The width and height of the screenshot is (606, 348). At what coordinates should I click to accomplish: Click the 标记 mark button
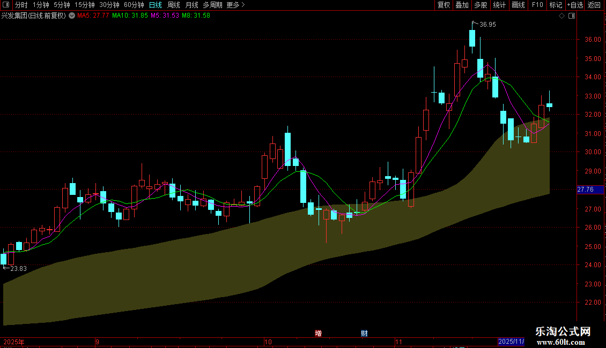pyautogui.click(x=556, y=5)
